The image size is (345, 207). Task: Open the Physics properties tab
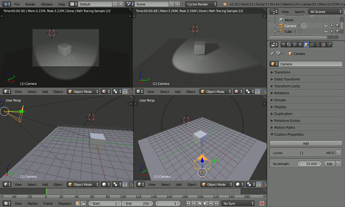pyautogui.click(x=329, y=45)
